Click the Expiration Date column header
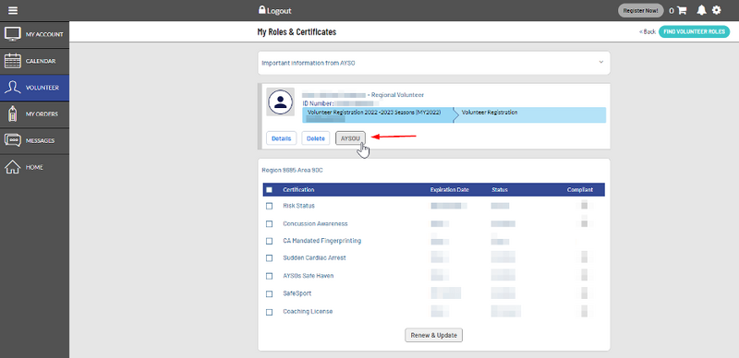The width and height of the screenshot is (739, 358). [450, 190]
